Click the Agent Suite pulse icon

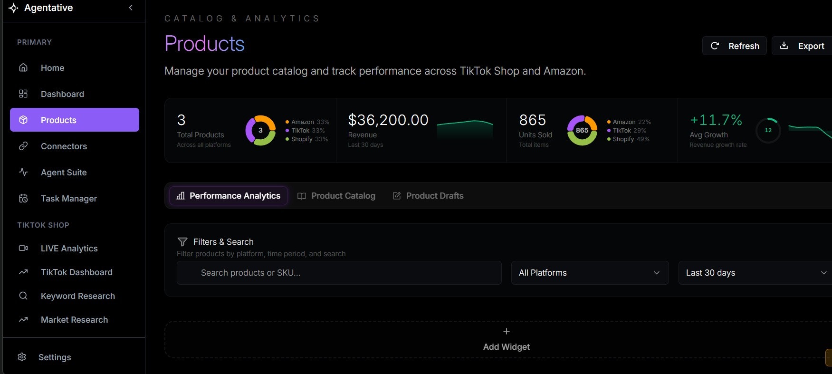[x=23, y=172]
